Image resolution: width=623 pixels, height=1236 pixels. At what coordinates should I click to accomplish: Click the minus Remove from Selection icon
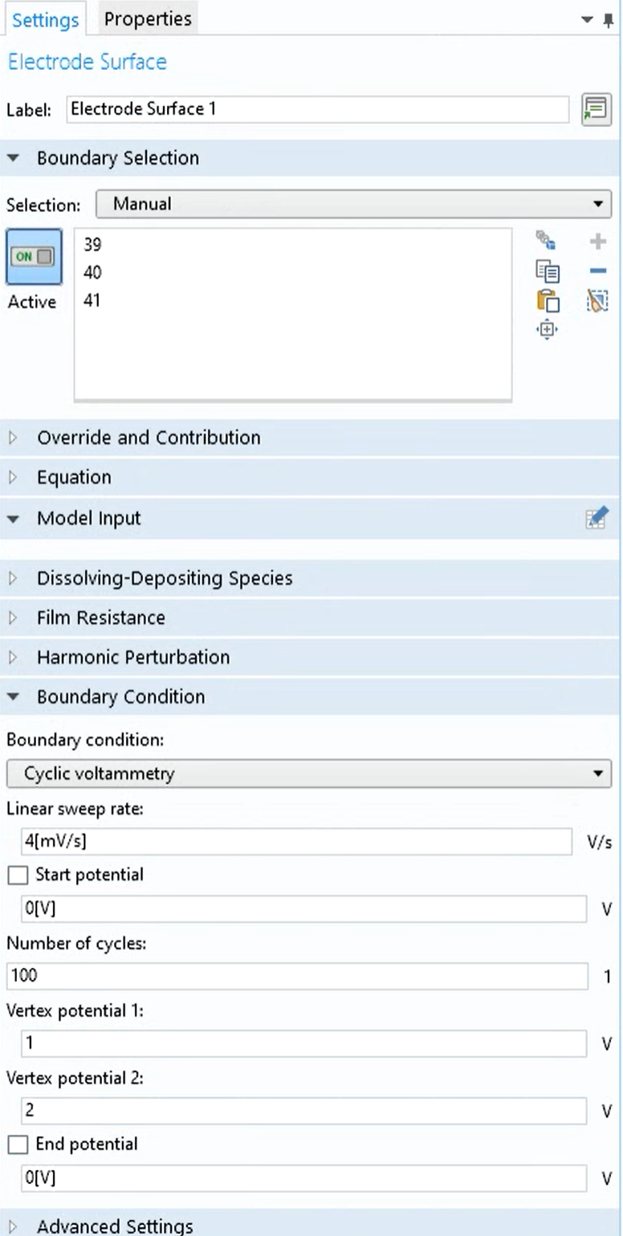[x=598, y=271]
